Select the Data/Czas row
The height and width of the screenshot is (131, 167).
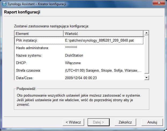point(79,78)
